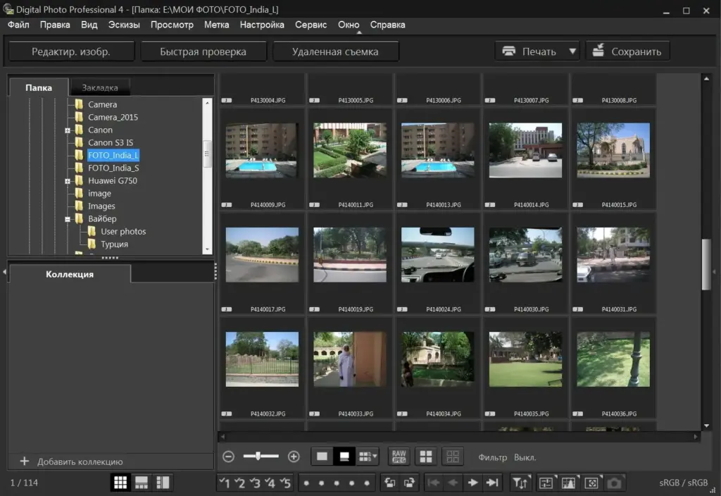
Task: Click Быстрая проверка button
Action: pos(203,51)
